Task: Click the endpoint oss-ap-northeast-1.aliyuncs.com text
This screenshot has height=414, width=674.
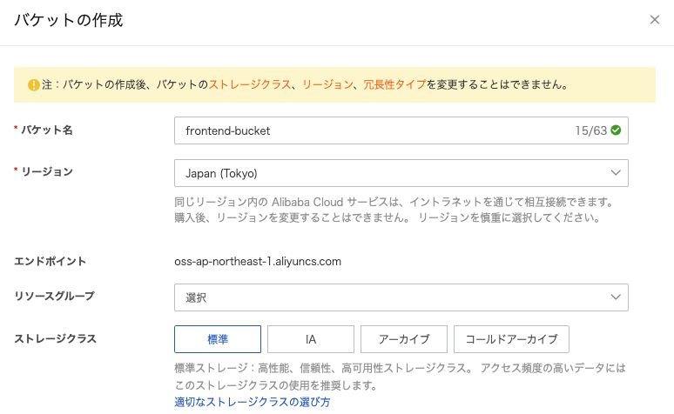Action: click(258, 261)
